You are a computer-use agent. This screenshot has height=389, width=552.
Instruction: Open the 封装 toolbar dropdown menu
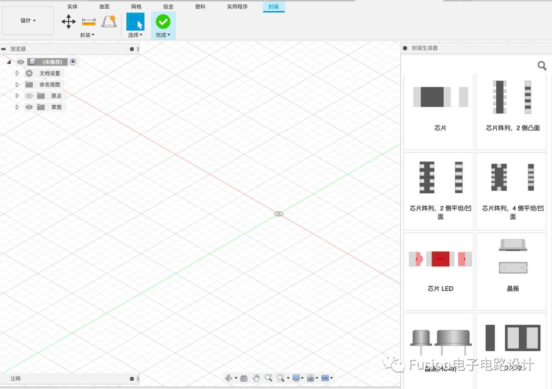pos(87,35)
